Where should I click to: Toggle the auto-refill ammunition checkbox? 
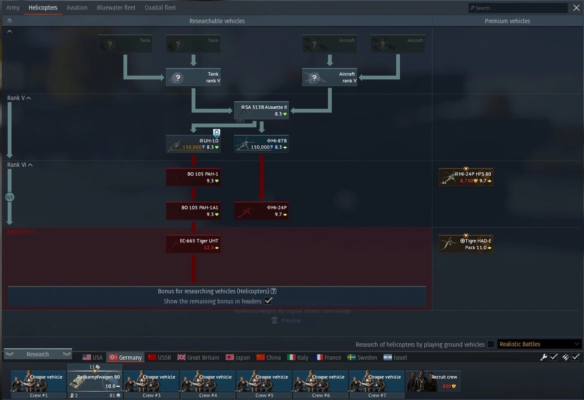(576, 357)
